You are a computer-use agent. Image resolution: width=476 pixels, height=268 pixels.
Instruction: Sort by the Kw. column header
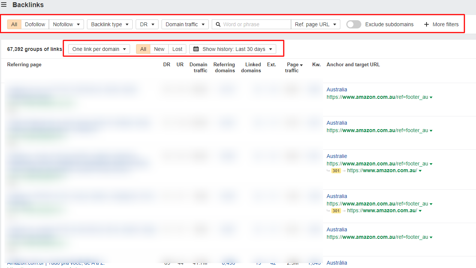coord(316,64)
